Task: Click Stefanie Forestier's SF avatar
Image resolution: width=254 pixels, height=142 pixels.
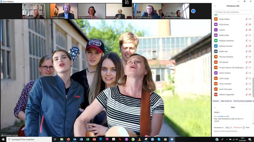Action: (x=216, y=46)
